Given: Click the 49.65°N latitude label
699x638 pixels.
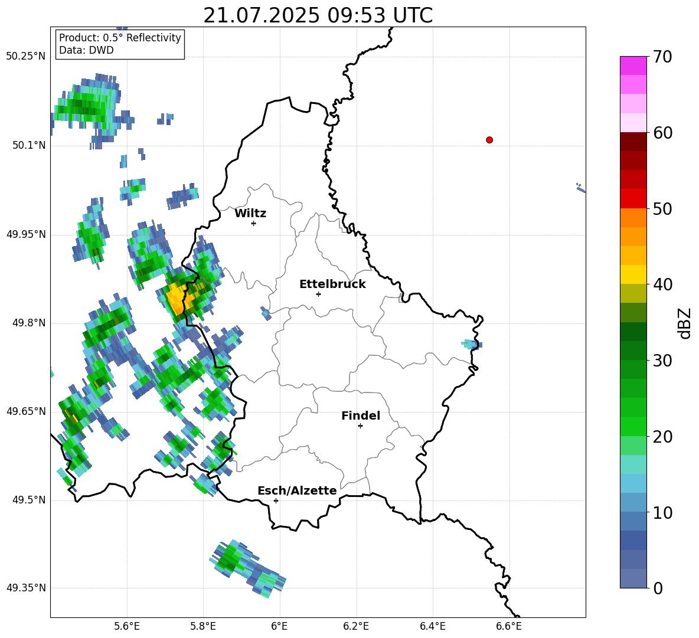Looking at the screenshot, I should coord(26,411).
